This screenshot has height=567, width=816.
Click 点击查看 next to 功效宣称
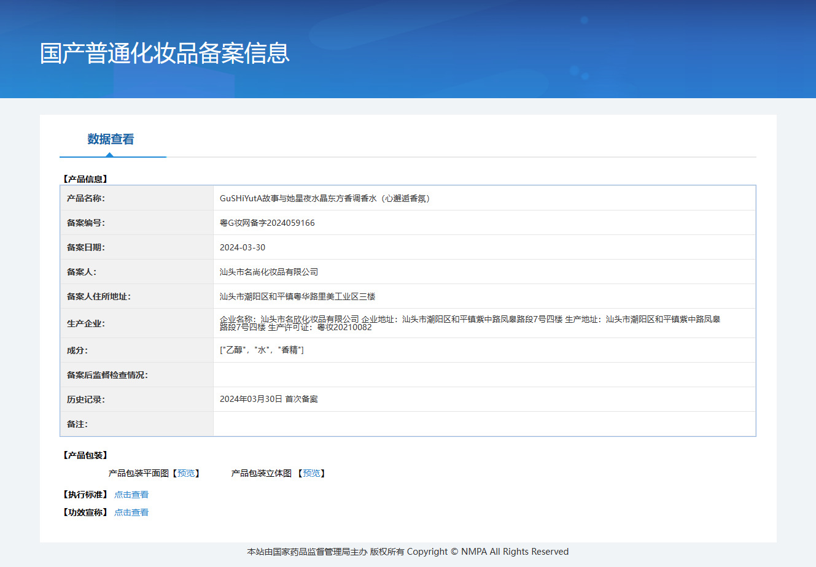click(131, 512)
